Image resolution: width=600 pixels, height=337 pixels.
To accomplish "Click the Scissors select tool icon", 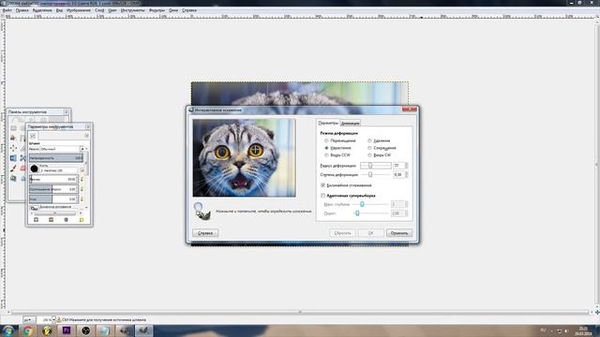I will (22, 158).
